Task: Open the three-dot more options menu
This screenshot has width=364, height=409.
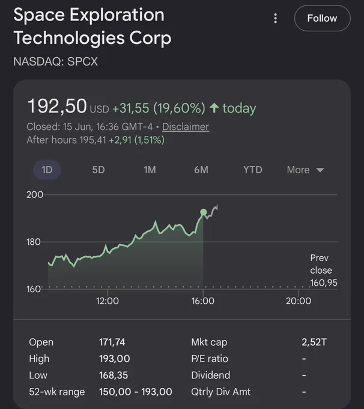Action: (x=276, y=19)
